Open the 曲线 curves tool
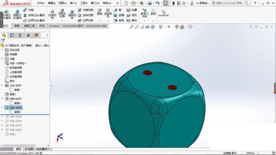The image size is (276, 155). [x=153, y=12]
